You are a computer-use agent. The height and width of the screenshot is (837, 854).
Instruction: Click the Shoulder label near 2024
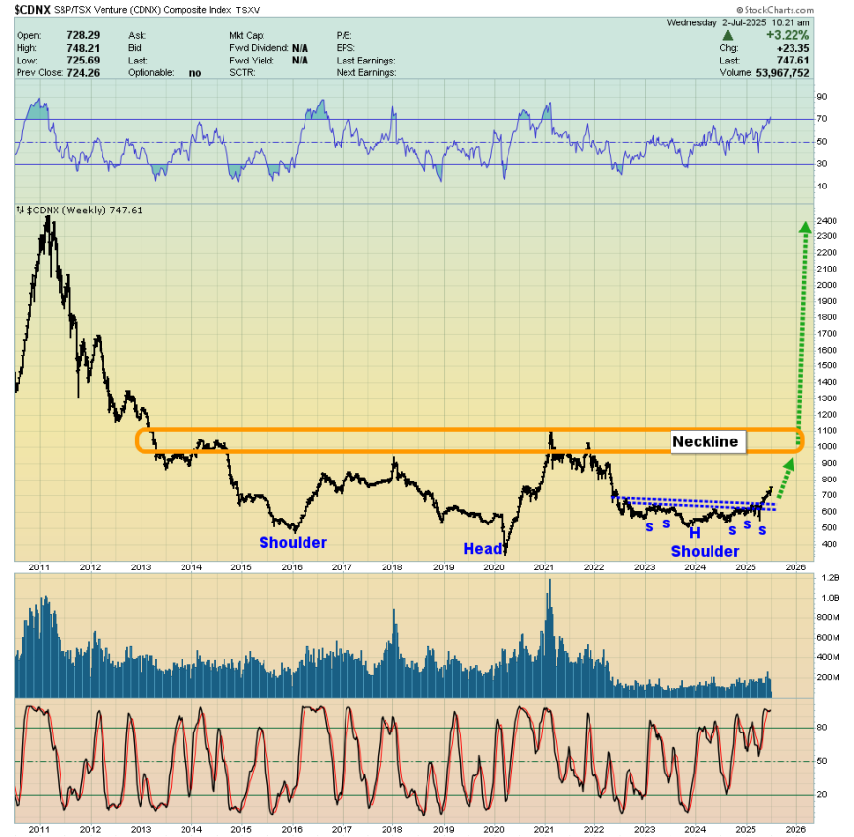click(706, 552)
